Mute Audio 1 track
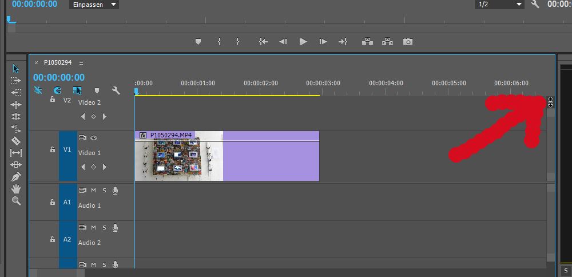 93,191
